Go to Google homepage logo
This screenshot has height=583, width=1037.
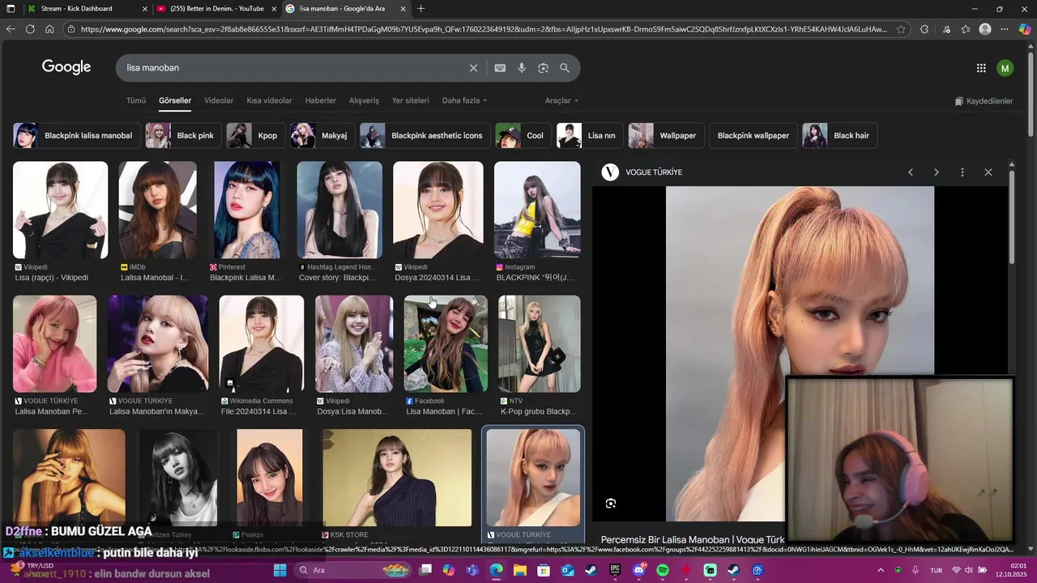tap(66, 67)
